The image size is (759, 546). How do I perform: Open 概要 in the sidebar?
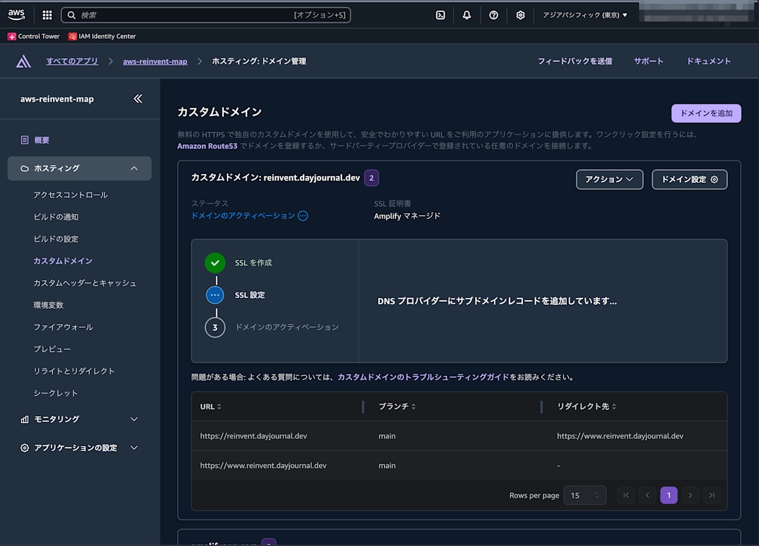pos(42,140)
